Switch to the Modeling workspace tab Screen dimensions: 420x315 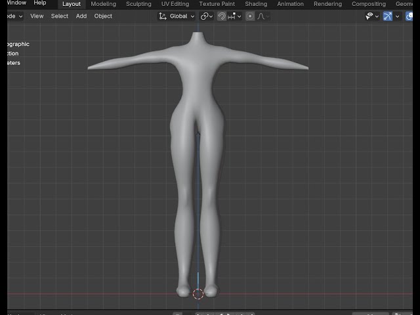pyautogui.click(x=104, y=4)
